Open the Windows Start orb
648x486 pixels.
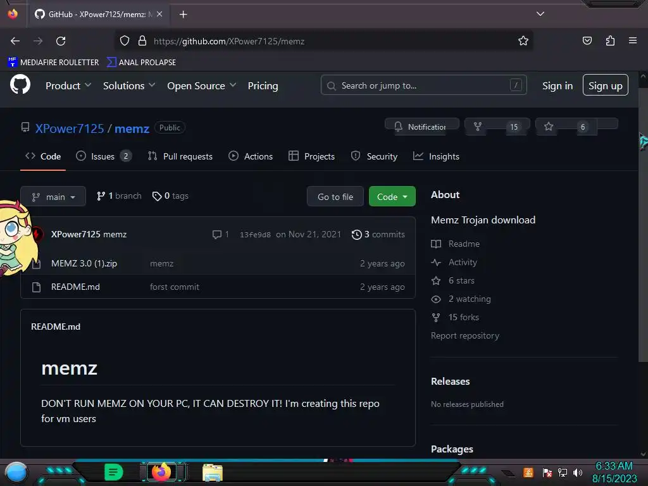tap(16, 472)
